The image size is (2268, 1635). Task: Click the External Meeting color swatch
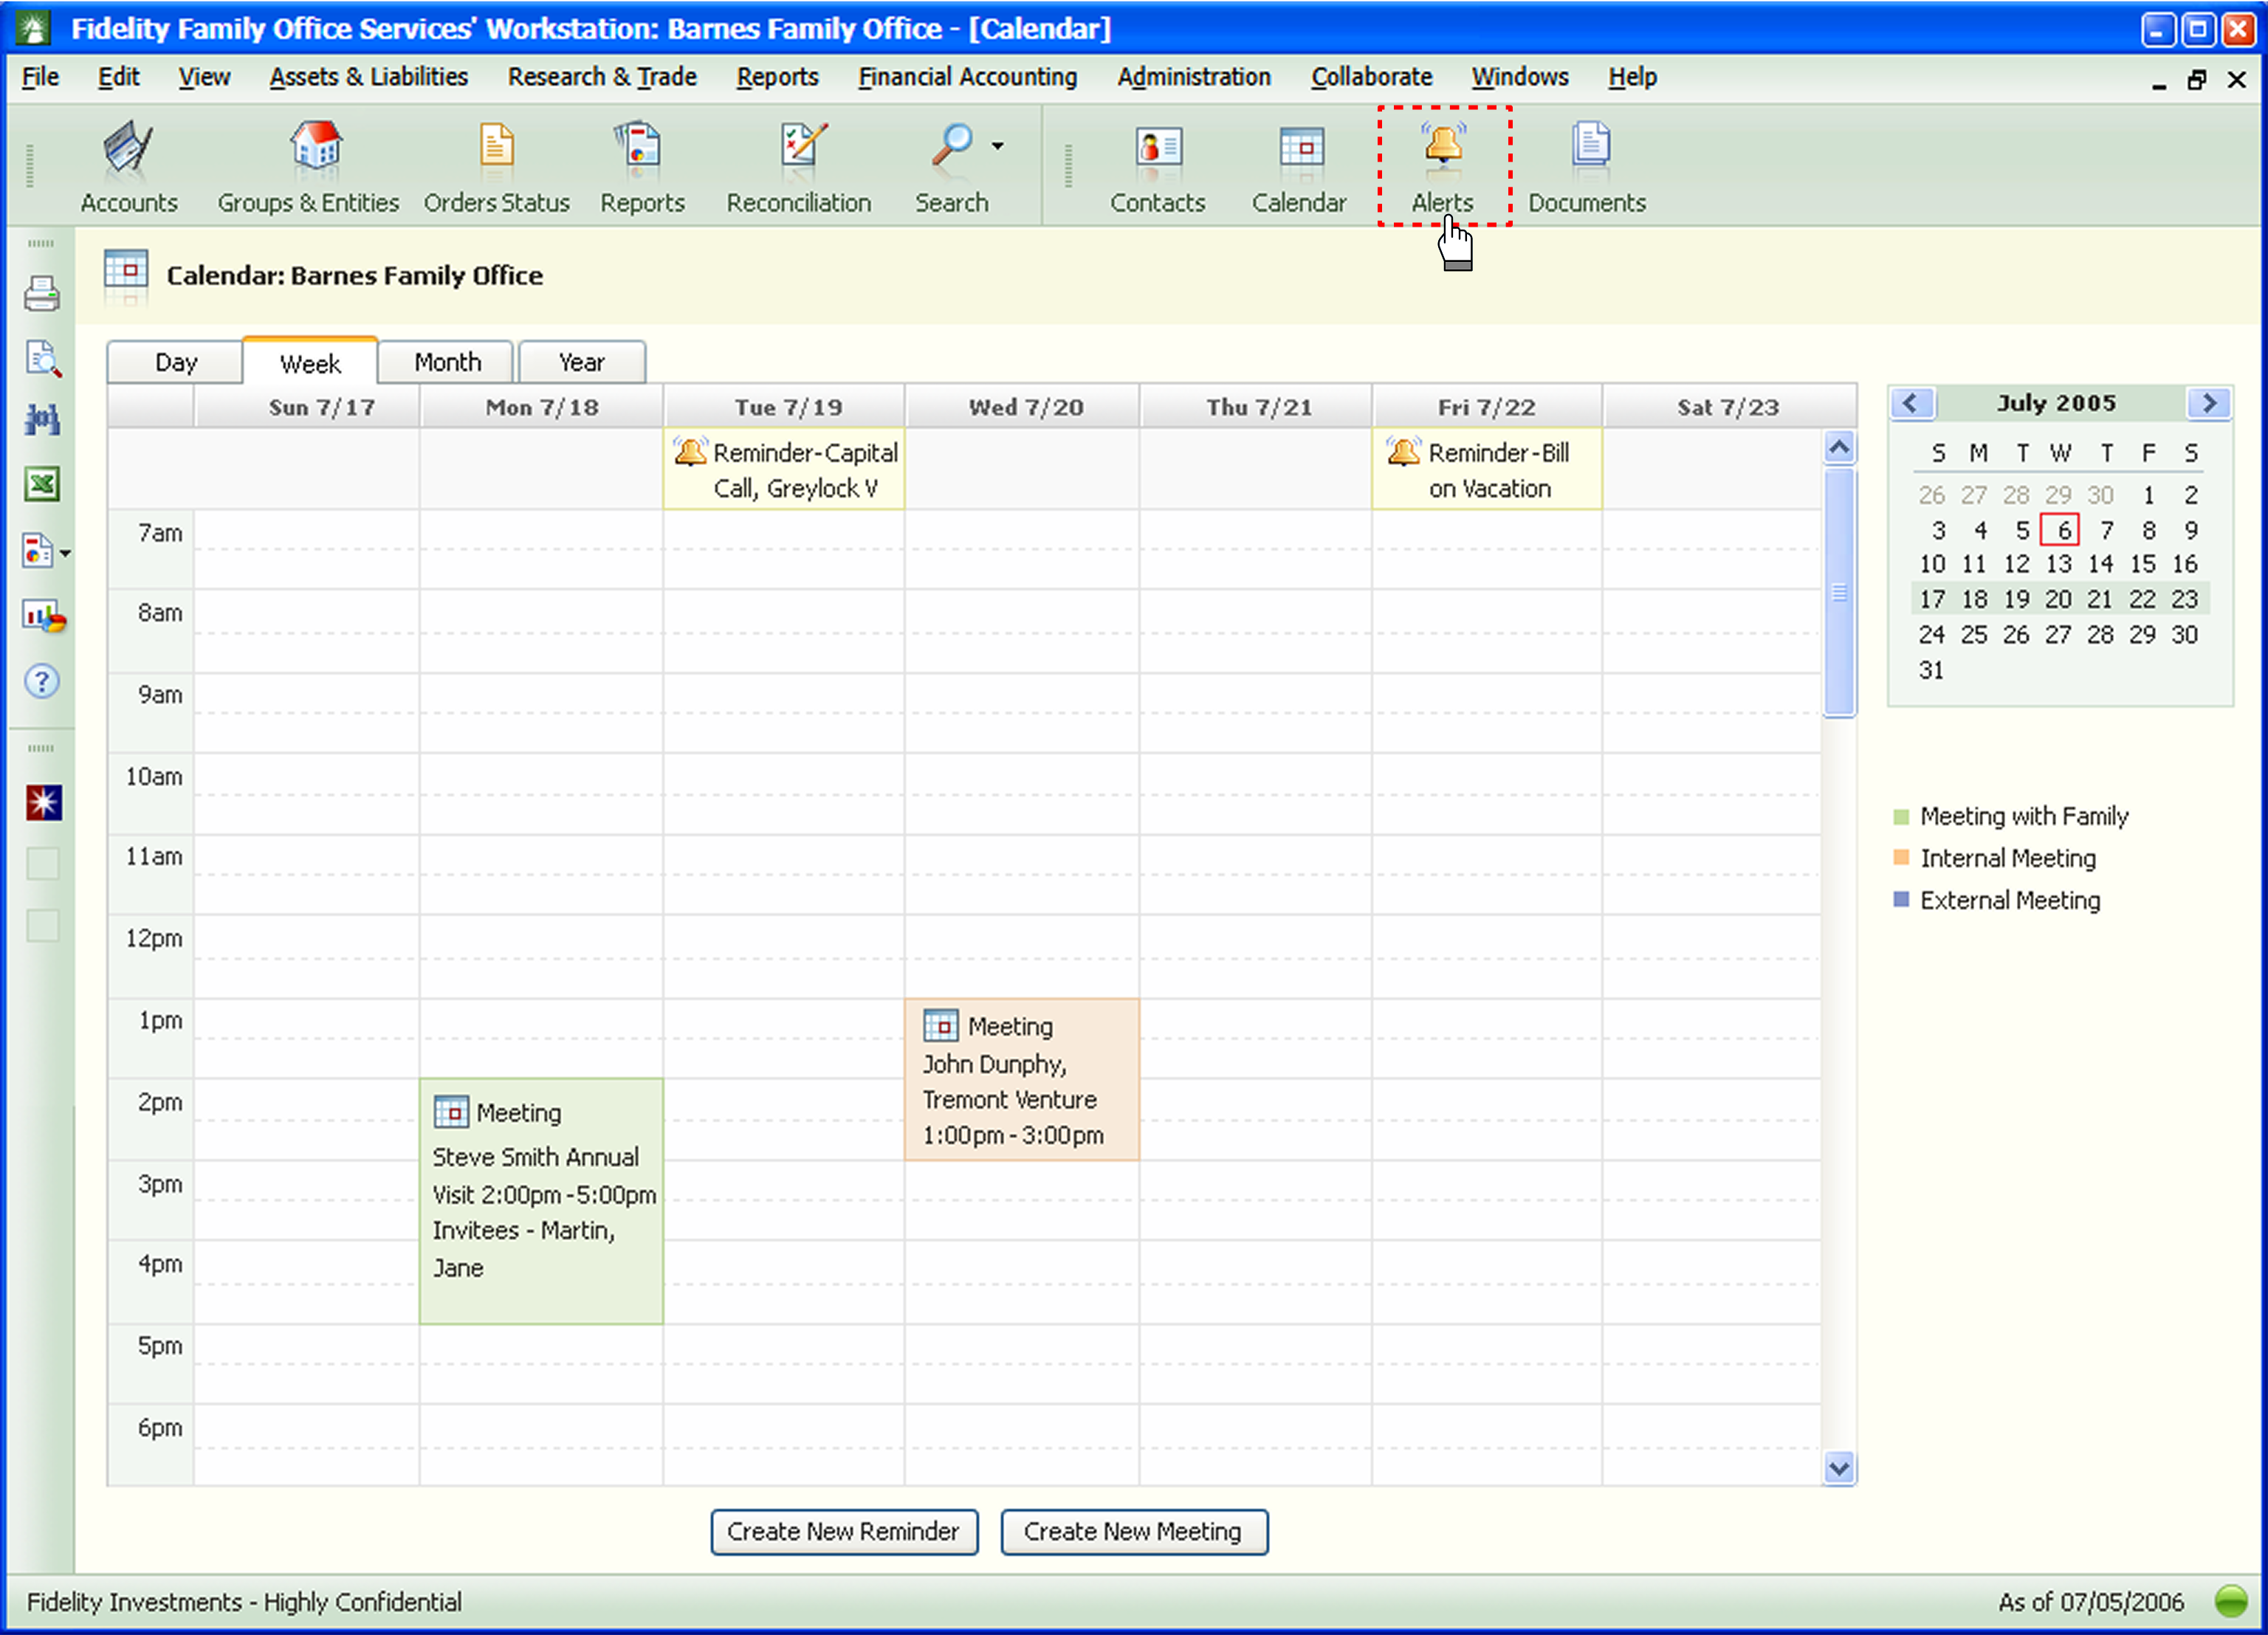1901,899
